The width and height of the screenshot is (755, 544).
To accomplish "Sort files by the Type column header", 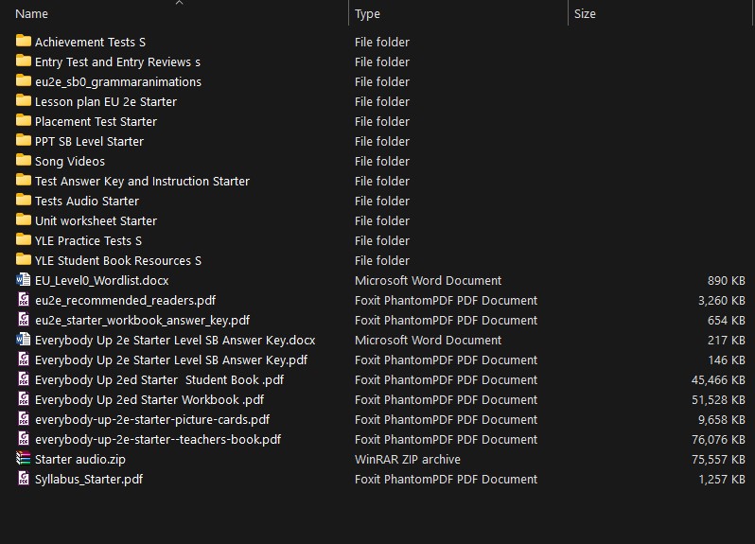I will click(367, 14).
